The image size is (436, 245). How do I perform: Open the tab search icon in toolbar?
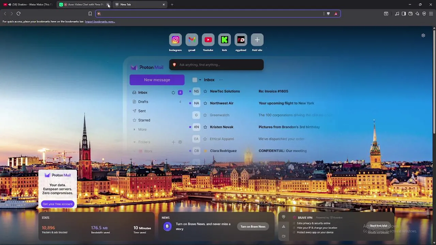click(386, 14)
